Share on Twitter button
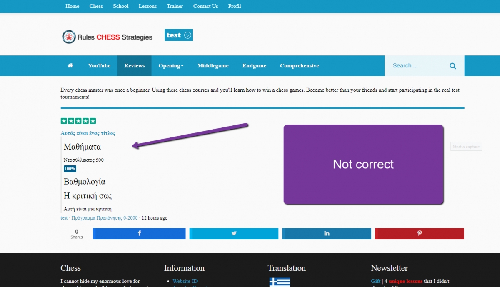Image resolution: width=500 pixels, height=287 pixels. coord(234,233)
